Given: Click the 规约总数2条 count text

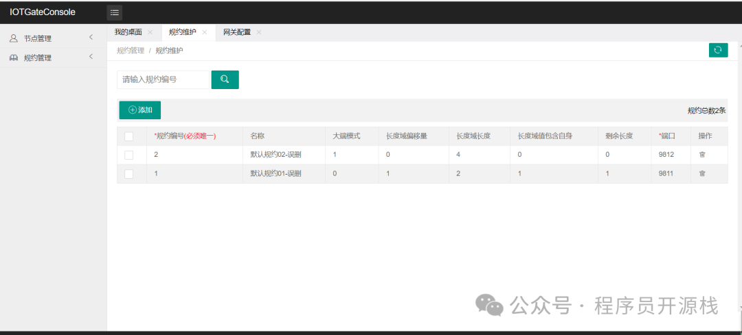Looking at the screenshot, I should click(706, 110).
